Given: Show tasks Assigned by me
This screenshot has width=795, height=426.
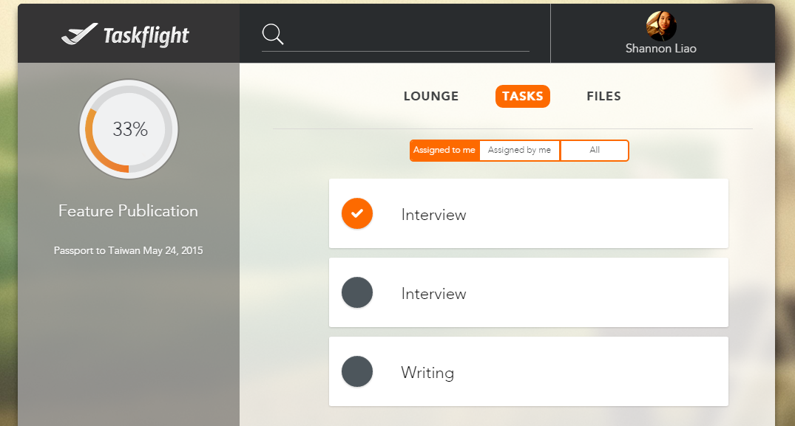Looking at the screenshot, I should pos(519,151).
